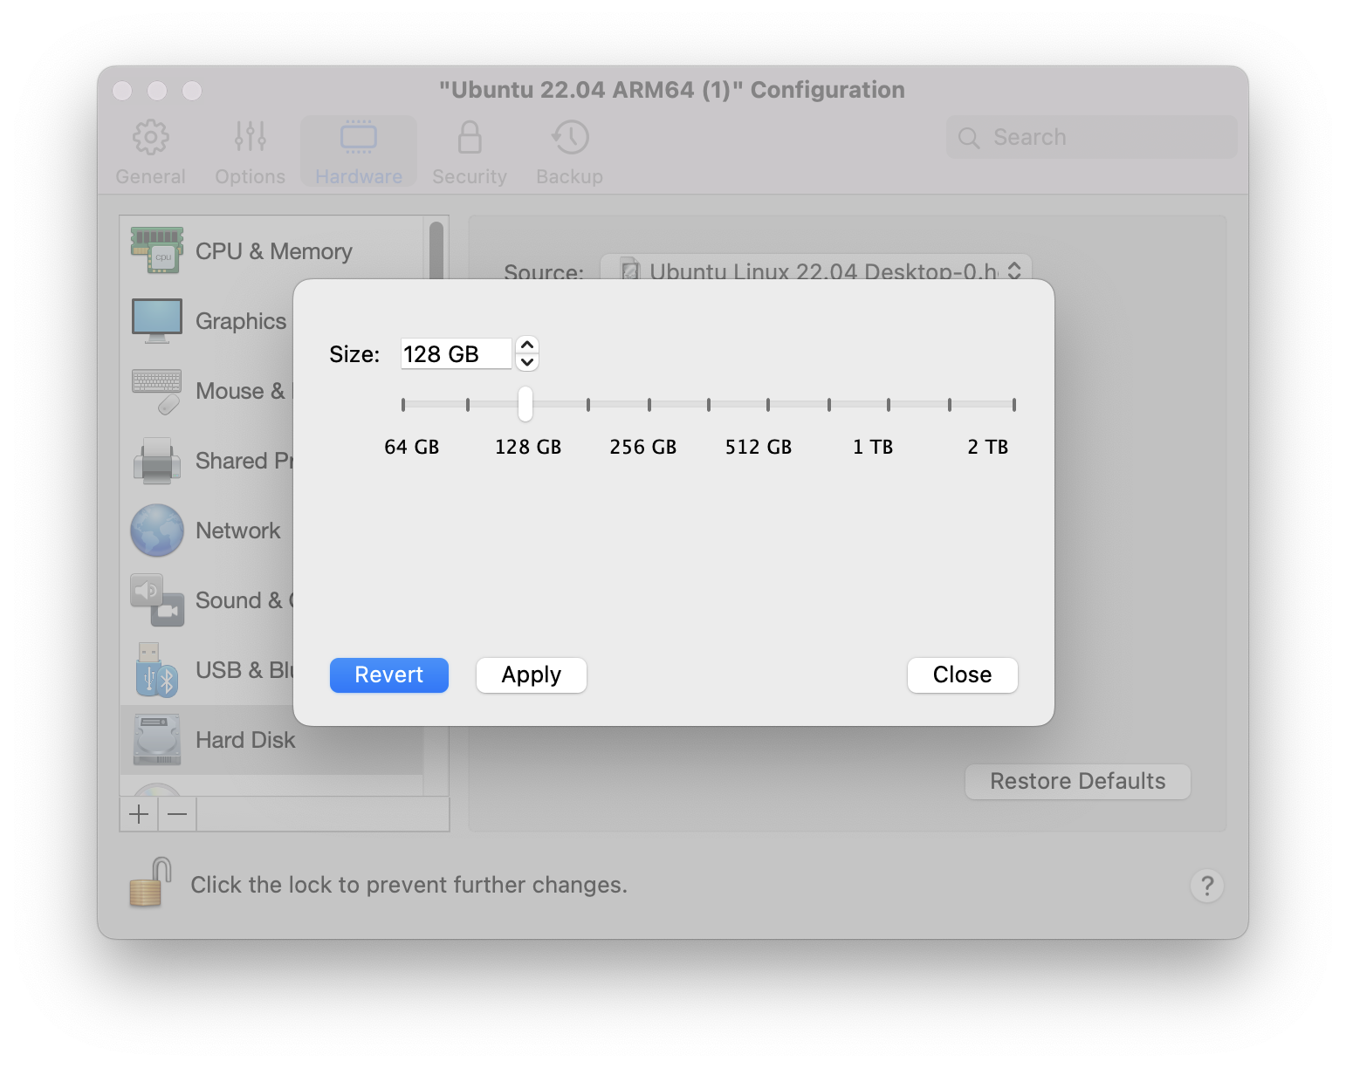Select the USB & Bluetooth icon

coord(157,670)
